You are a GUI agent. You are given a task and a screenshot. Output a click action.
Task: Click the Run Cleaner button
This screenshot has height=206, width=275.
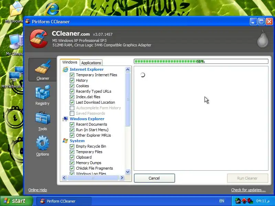[247, 178]
